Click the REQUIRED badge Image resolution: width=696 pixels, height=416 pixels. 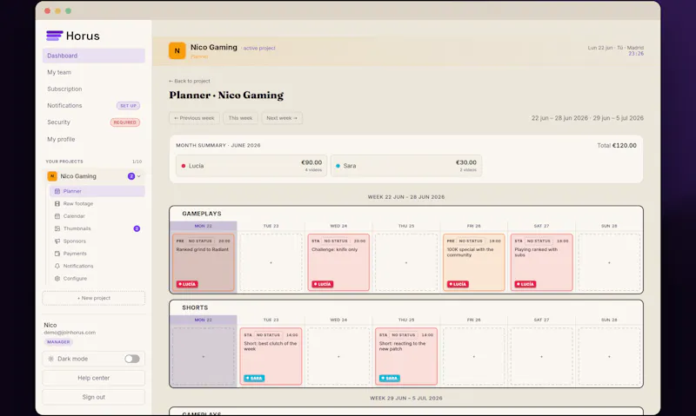(125, 122)
